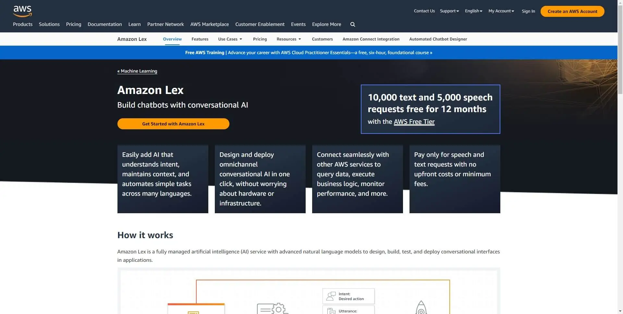Image resolution: width=623 pixels, height=314 pixels.
Task: Open the search magnifier icon
Action: 353,24
